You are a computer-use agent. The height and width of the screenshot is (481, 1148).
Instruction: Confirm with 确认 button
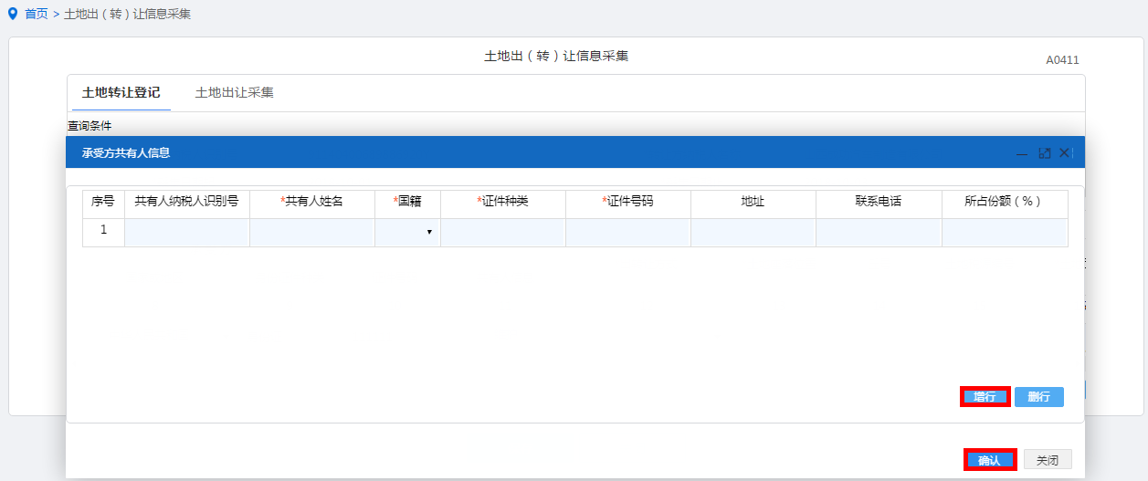click(989, 460)
